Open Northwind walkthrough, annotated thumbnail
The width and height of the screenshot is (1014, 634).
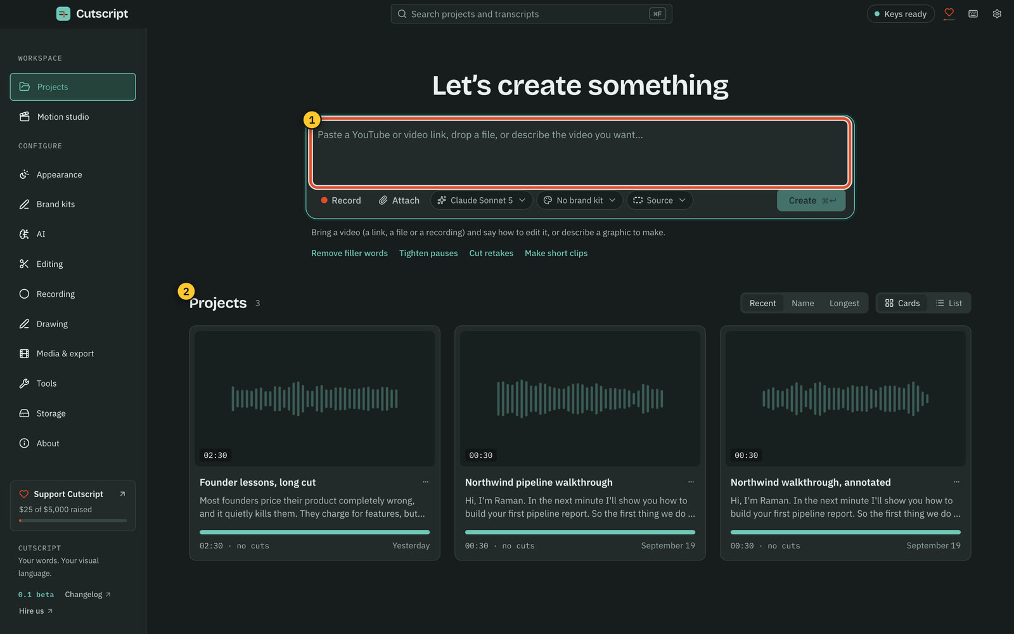(845, 399)
